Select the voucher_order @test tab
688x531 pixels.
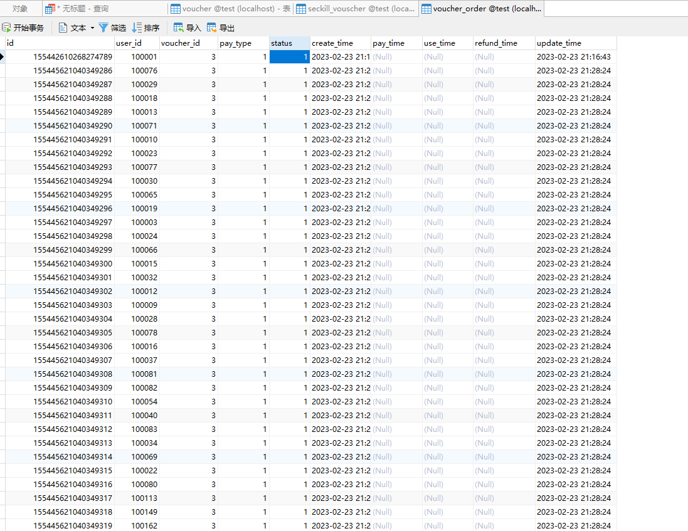481,9
